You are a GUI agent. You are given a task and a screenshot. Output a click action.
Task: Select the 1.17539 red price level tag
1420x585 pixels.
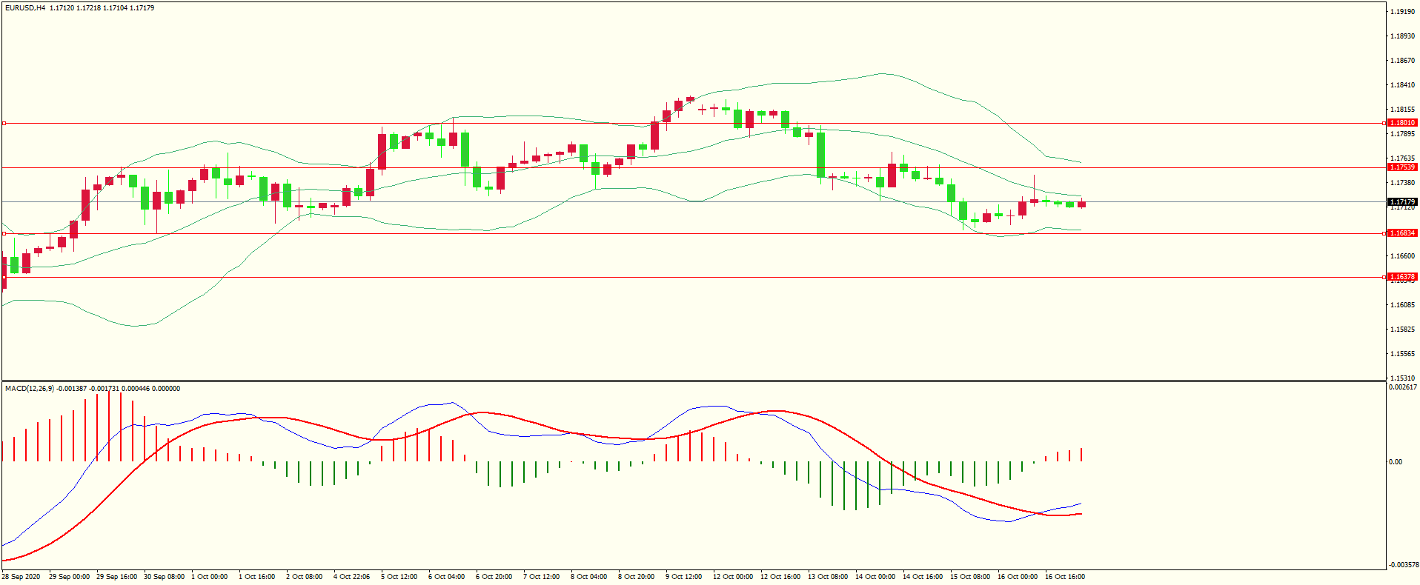(x=1401, y=167)
